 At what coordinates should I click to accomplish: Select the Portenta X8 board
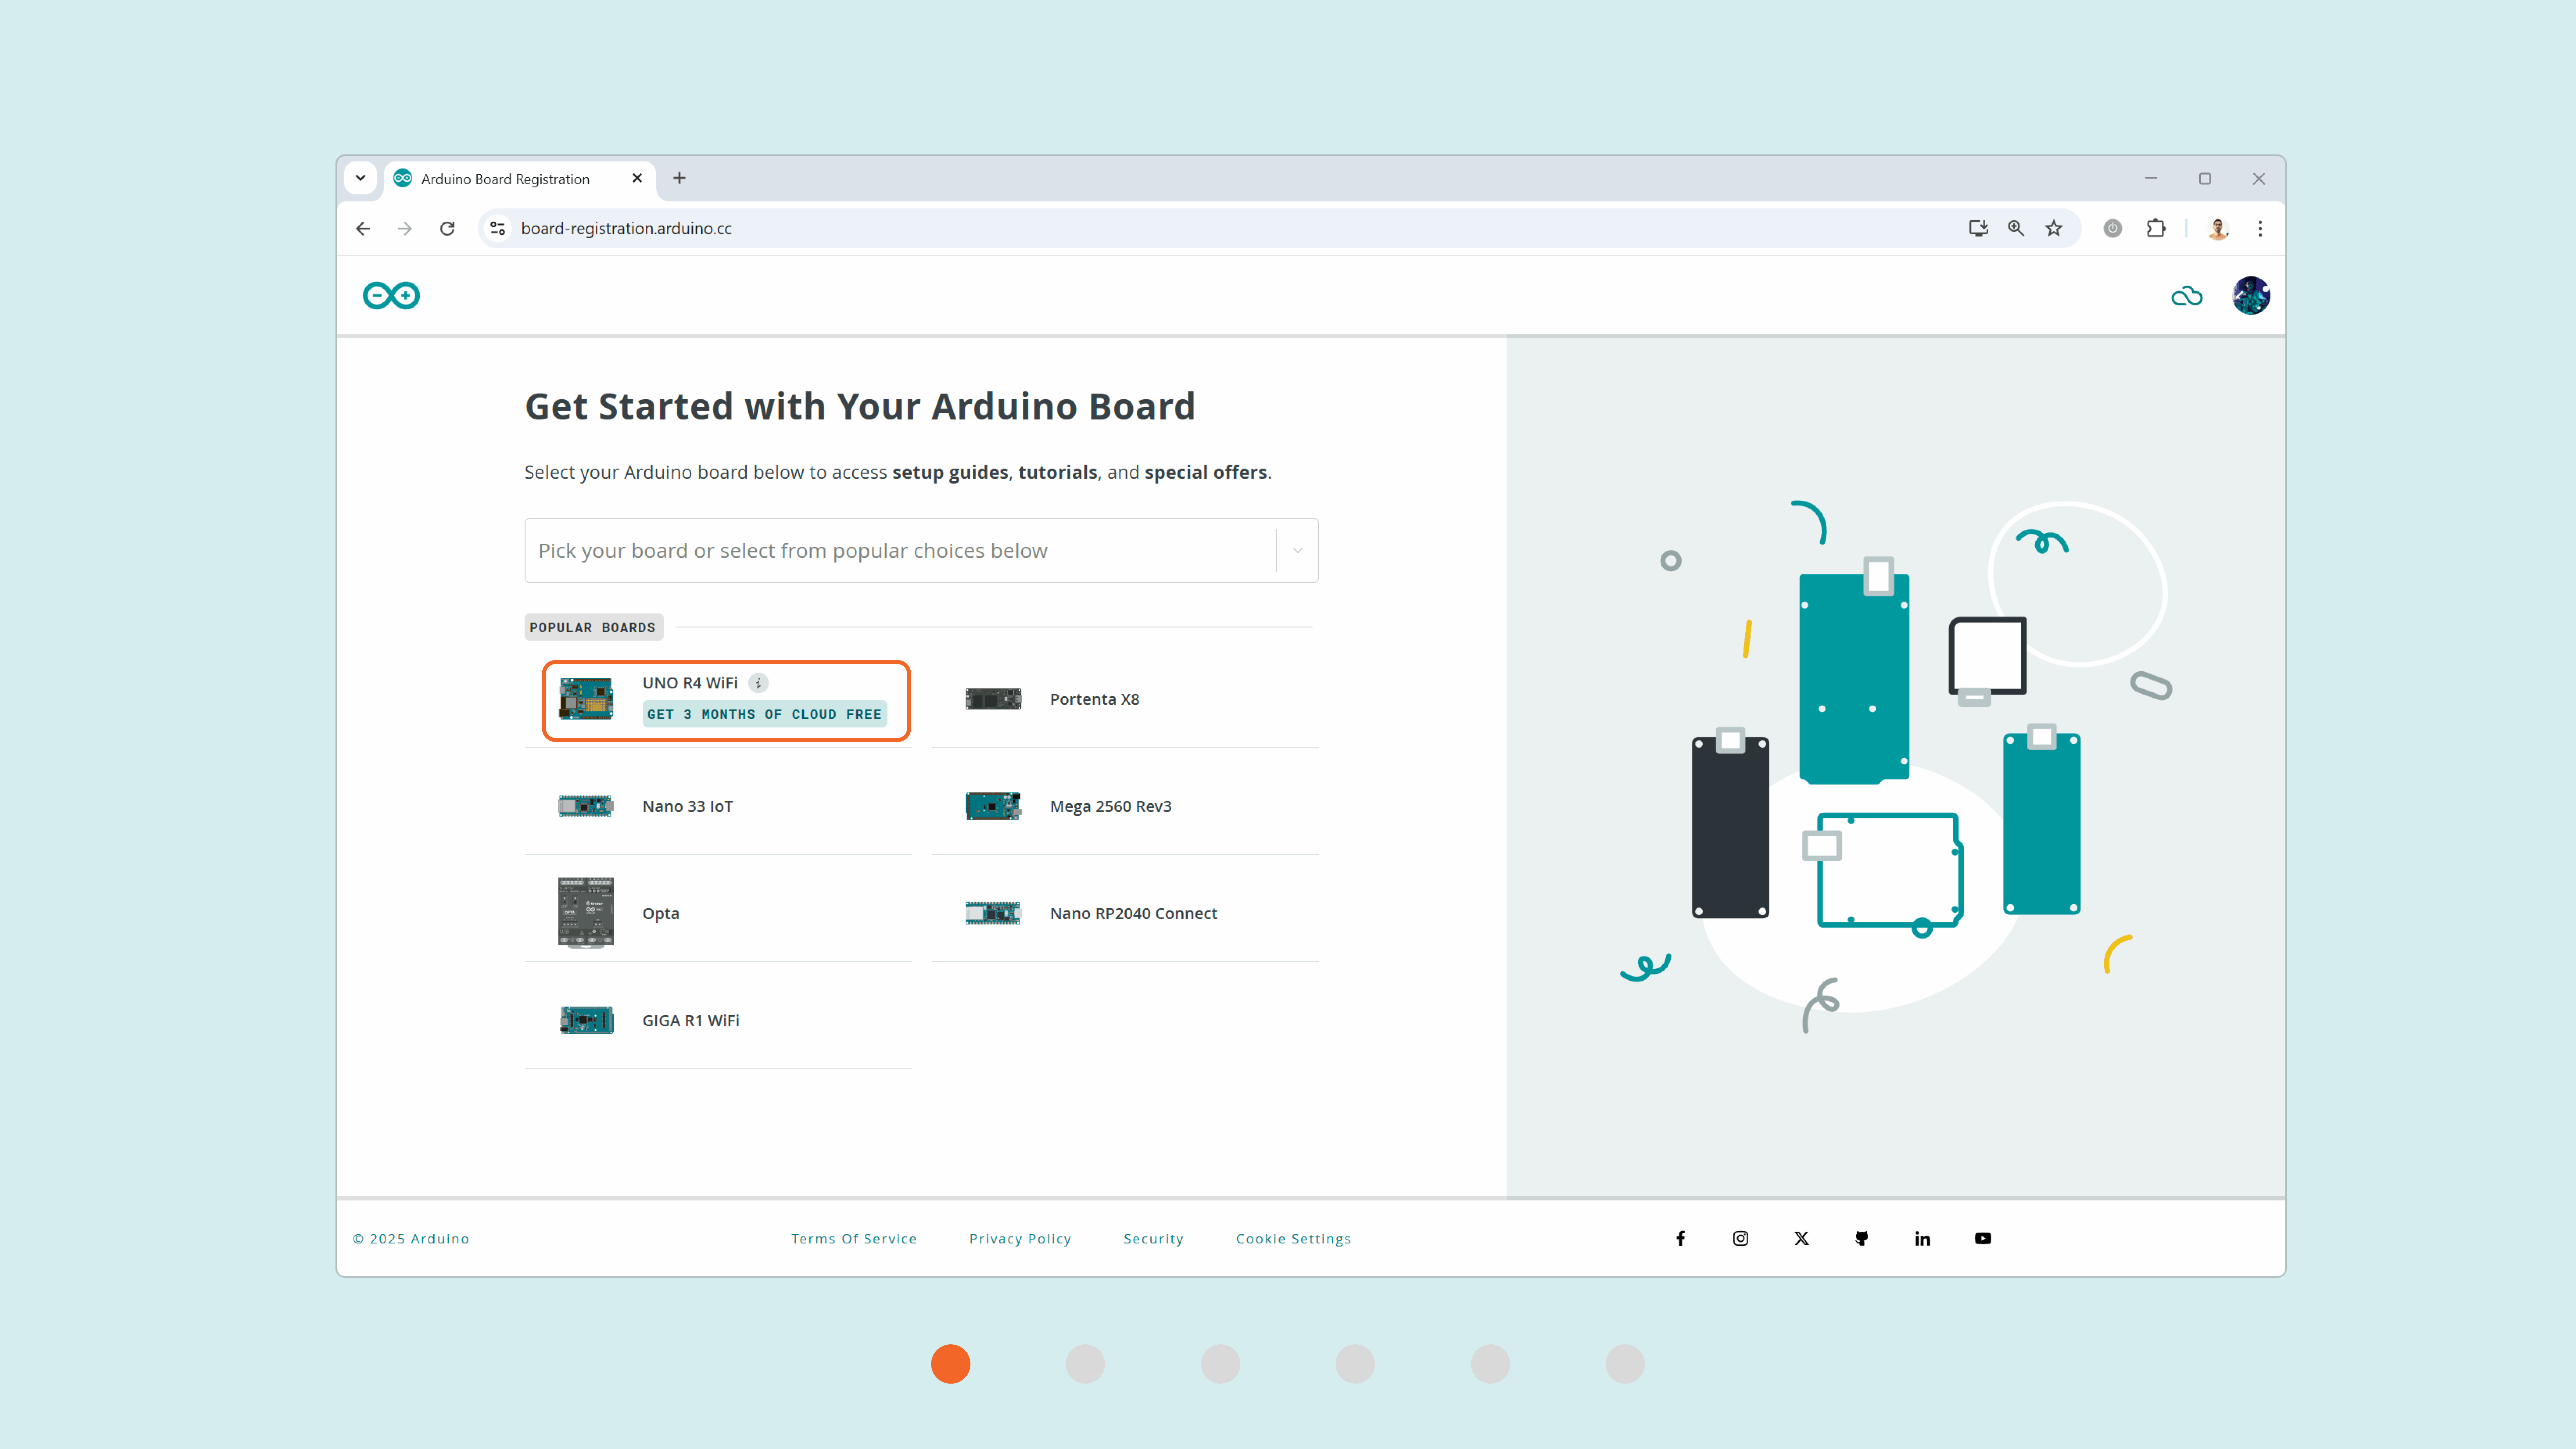[x=1094, y=699]
